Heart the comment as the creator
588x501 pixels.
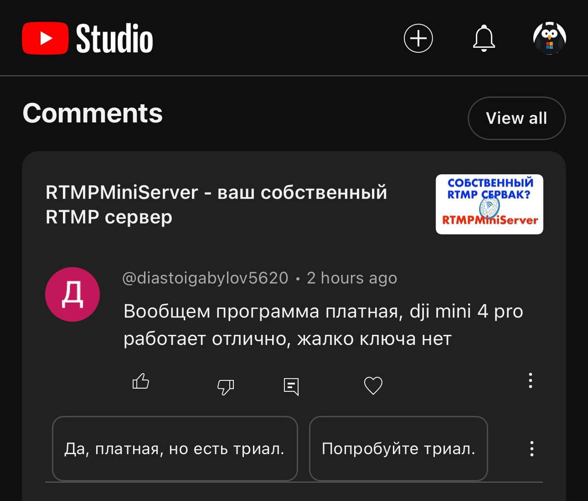373,385
